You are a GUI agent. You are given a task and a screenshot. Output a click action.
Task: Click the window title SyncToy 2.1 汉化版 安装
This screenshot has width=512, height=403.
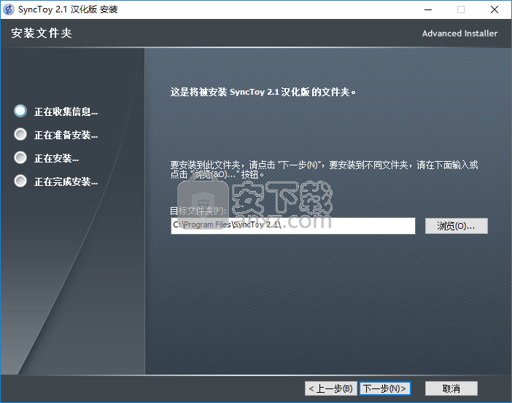[68, 9]
